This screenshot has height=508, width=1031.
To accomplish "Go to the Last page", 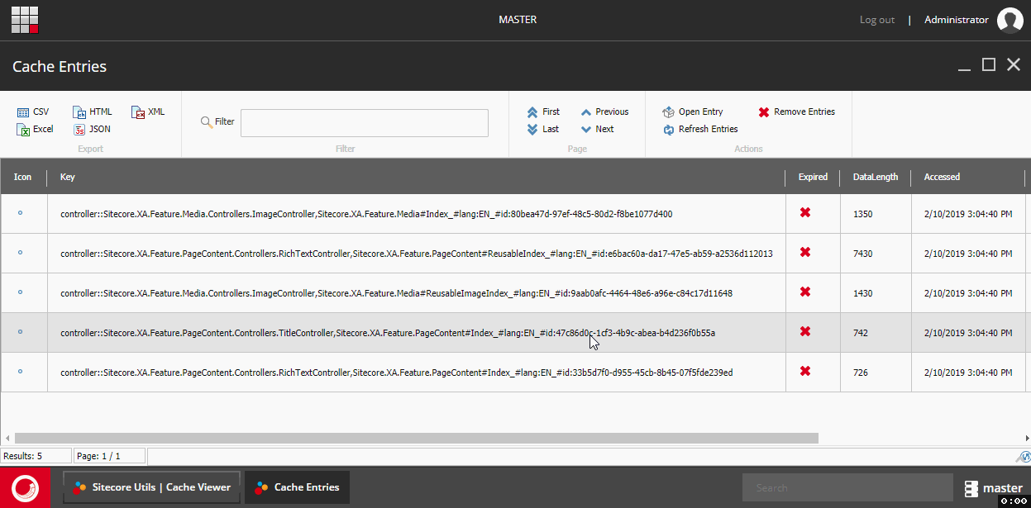I will [542, 129].
